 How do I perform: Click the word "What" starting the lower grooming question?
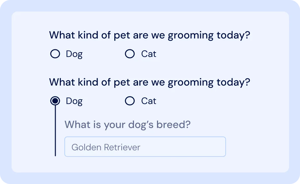tap(62, 82)
